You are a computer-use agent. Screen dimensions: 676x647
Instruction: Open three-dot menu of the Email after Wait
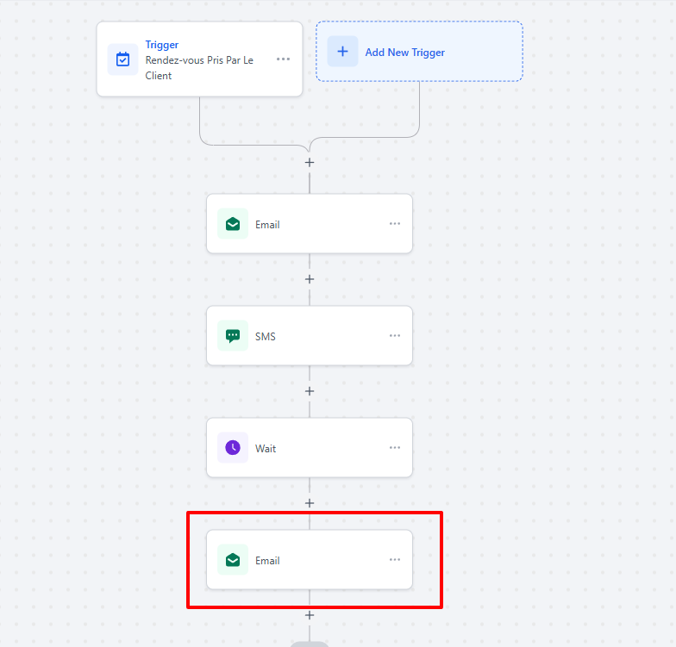[x=395, y=560]
